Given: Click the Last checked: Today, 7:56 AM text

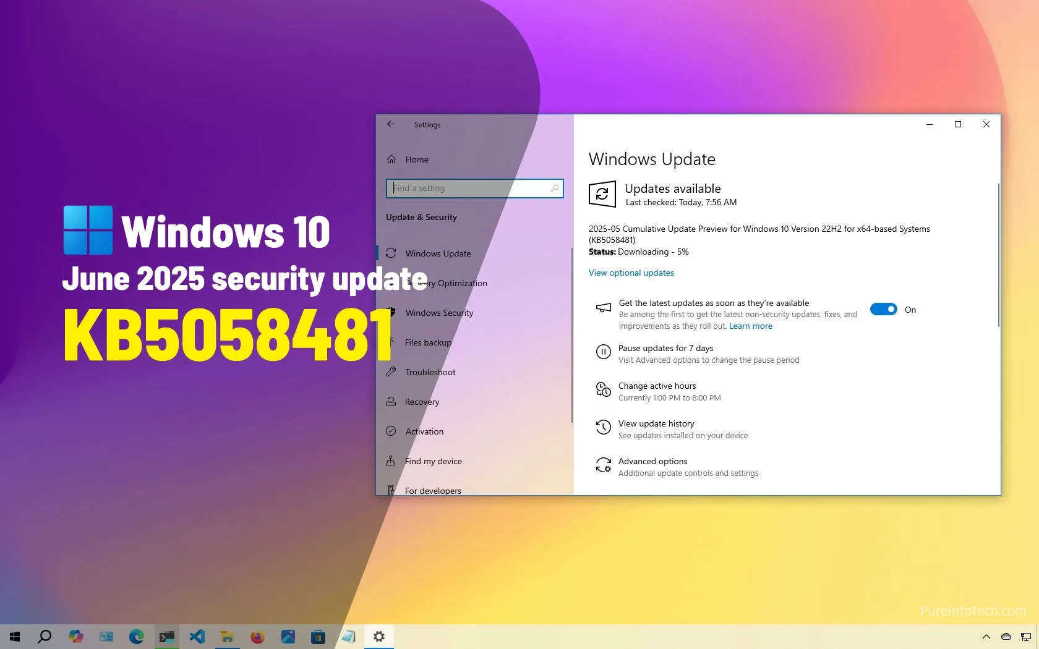Looking at the screenshot, I should coord(681,202).
